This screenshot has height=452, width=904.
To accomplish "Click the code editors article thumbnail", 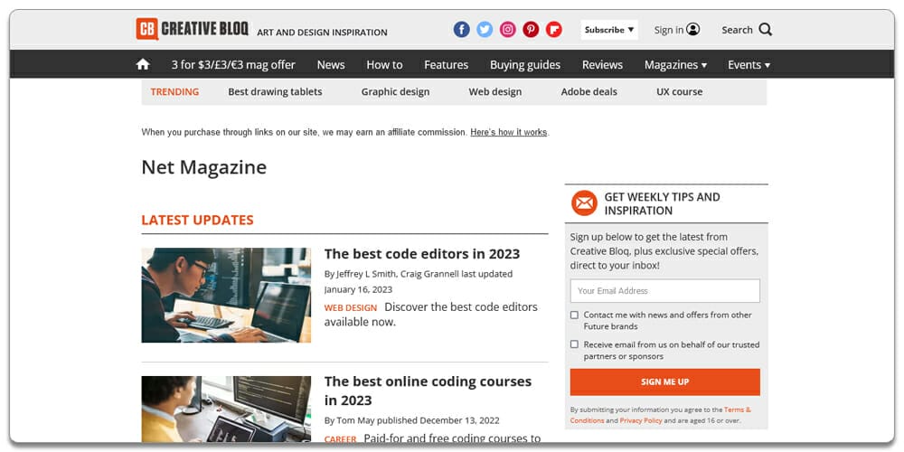I will 226,296.
